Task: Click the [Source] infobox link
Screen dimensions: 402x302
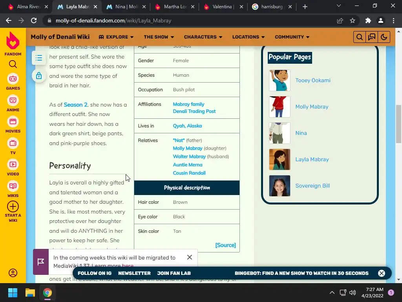Action: click(225, 245)
